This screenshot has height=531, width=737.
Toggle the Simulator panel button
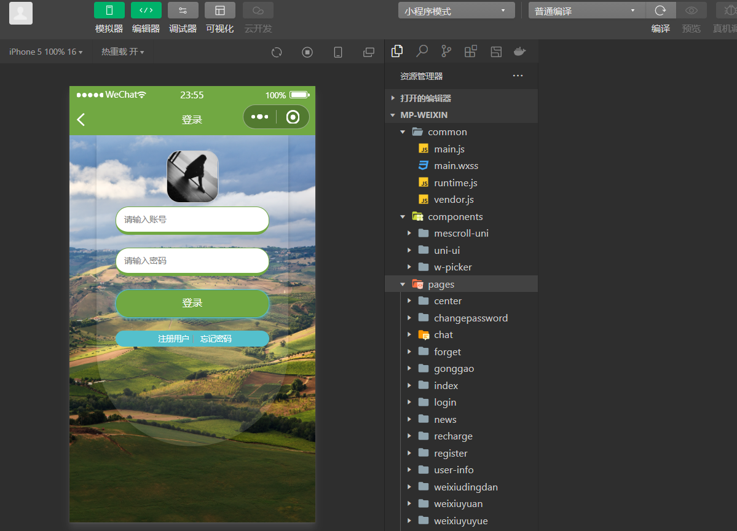coord(109,10)
